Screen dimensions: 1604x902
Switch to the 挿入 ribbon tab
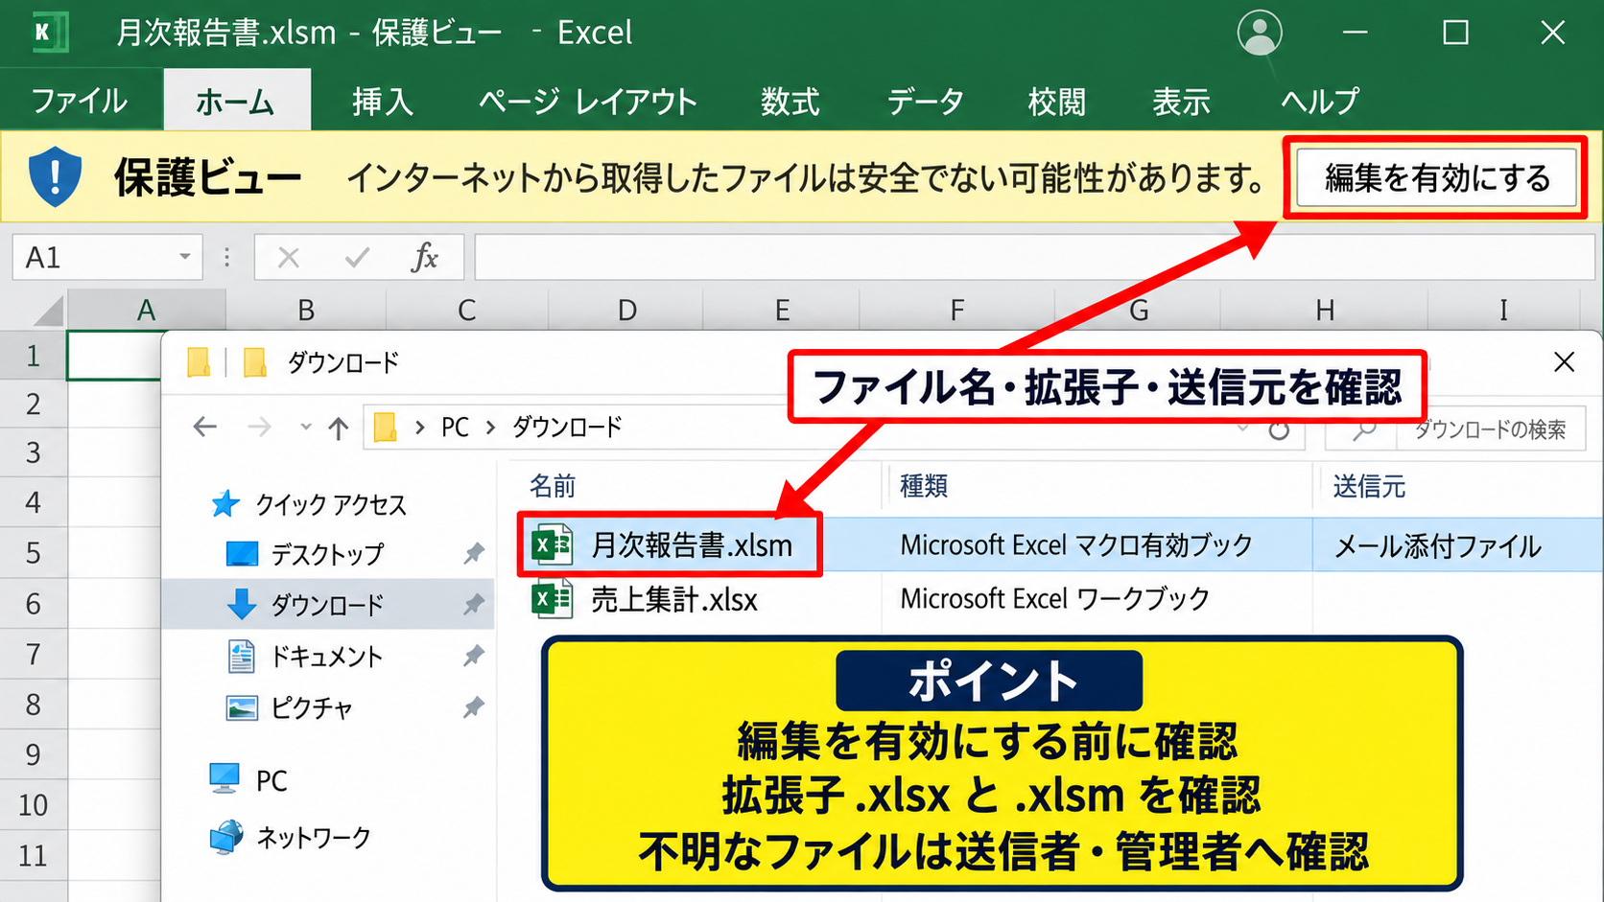click(x=383, y=101)
